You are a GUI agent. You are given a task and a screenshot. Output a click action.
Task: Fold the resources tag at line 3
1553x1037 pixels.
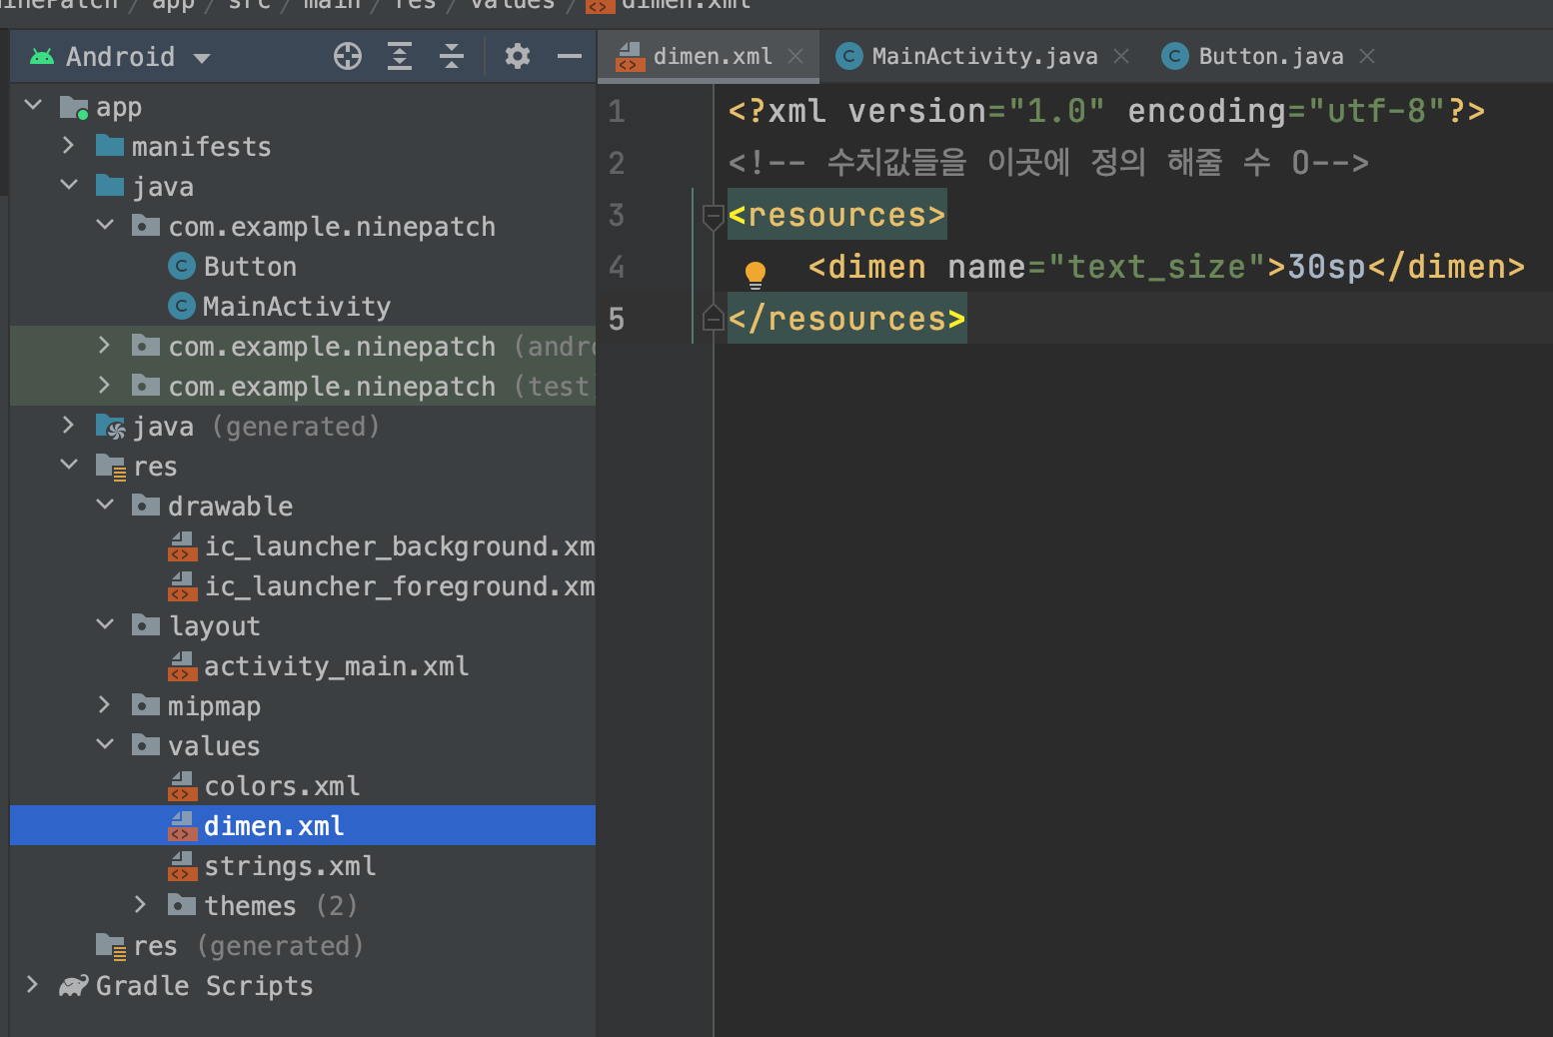coord(713,216)
